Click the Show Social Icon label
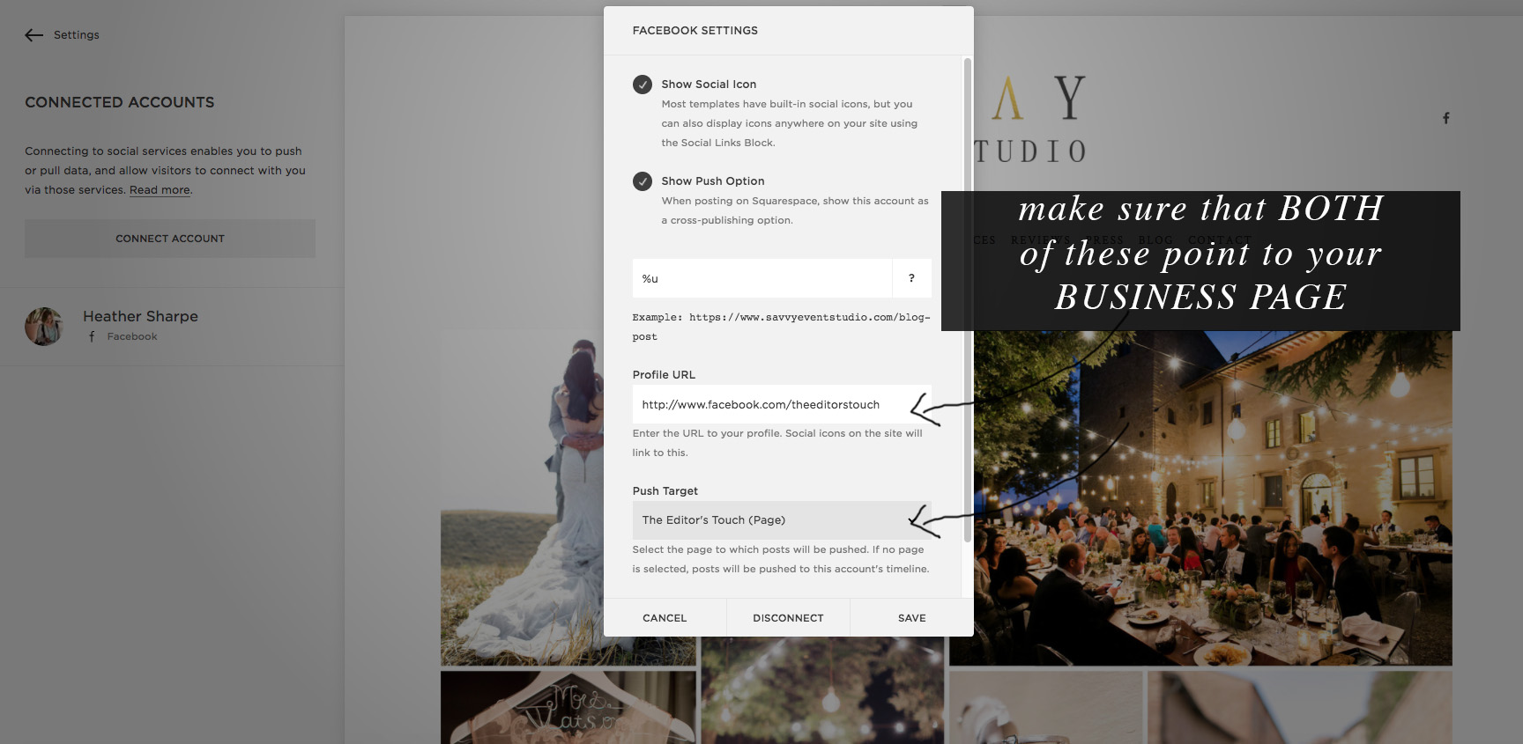The image size is (1523, 744). (x=709, y=85)
